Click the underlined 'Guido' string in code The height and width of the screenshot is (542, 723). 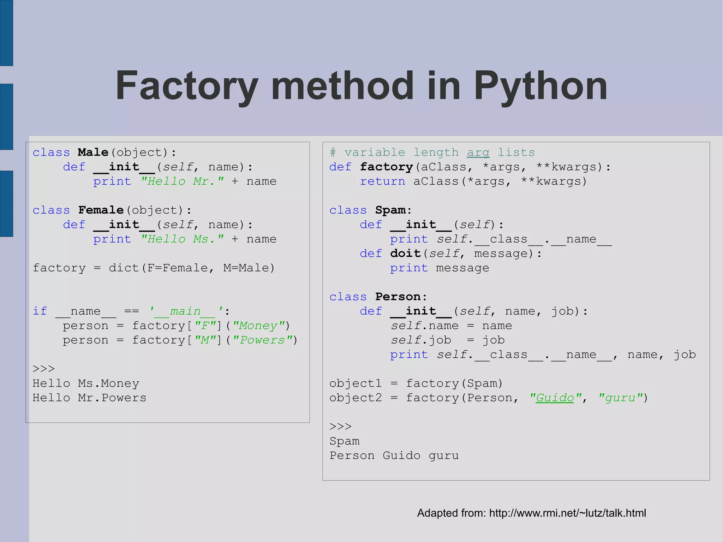click(x=555, y=398)
